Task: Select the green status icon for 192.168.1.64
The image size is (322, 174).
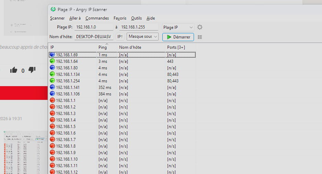Action: tap(52, 61)
